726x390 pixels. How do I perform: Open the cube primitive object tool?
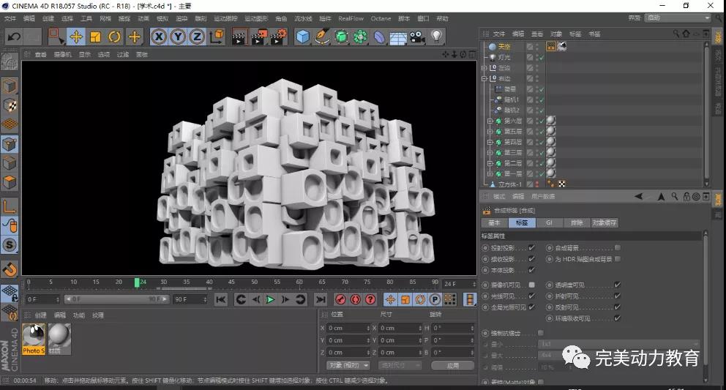click(x=303, y=37)
